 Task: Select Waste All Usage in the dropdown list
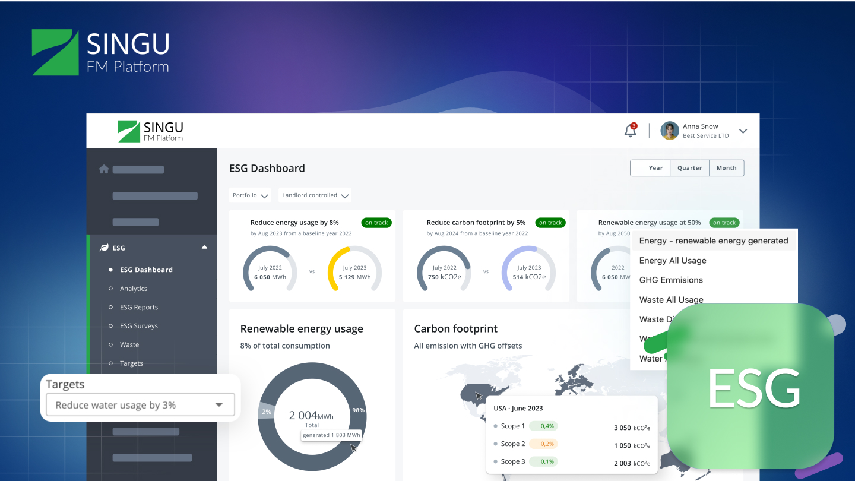(672, 299)
